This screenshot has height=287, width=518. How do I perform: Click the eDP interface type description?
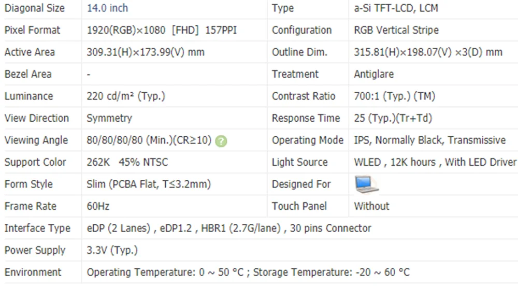pyautogui.click(x=229, y=228)
